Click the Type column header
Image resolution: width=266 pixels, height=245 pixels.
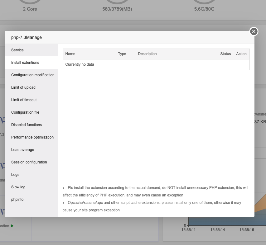coord(122,54)
